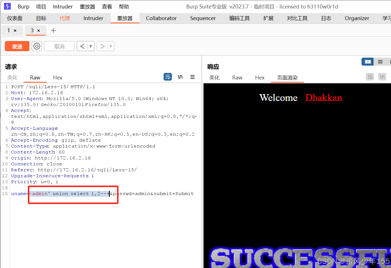This screenshot has width=391, height=268.
Task: Click the Connection: close header line
Action: pyautogui.click(x=37, y=164)
